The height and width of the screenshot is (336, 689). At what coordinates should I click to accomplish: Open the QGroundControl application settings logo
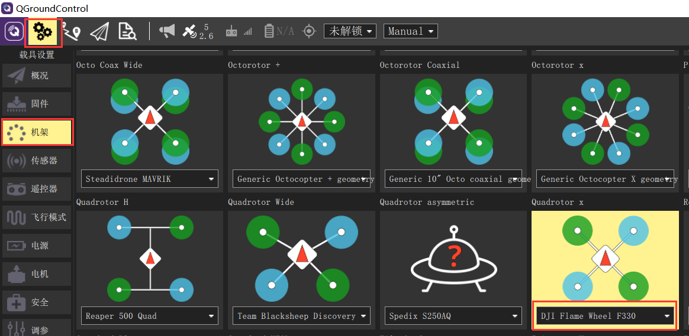pyautogui.click(x=14, y=31)
